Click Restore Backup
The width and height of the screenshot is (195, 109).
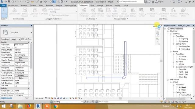point(115,12)
